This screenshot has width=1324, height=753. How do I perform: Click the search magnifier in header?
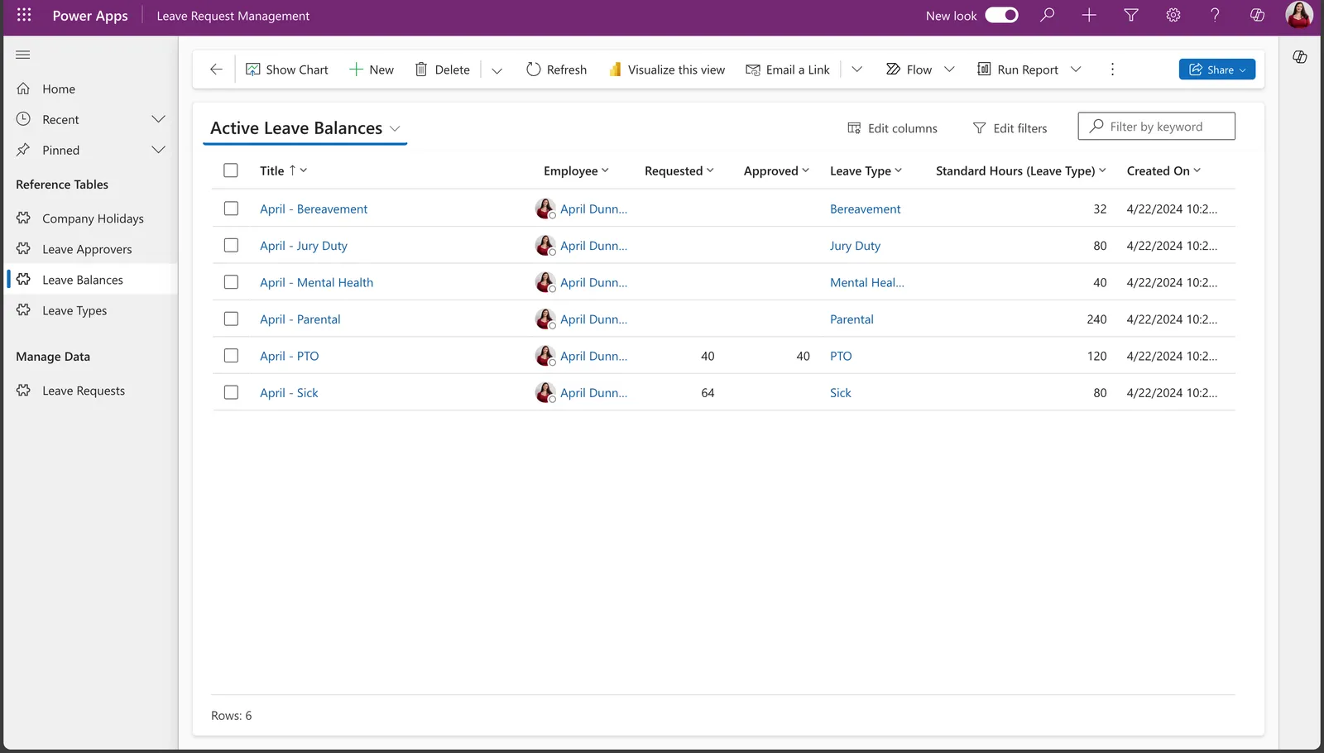tap(1048, 15)
